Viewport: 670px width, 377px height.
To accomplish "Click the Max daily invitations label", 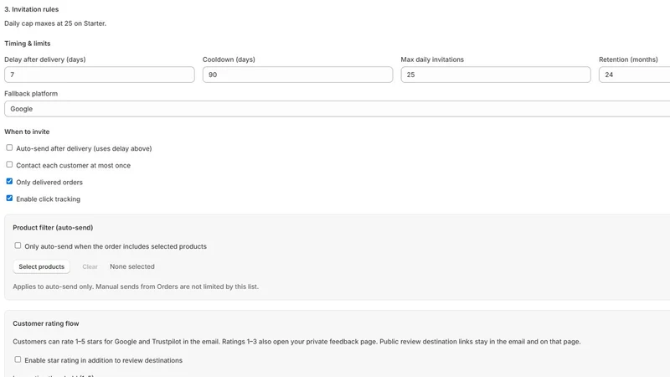I will (432, 59).
